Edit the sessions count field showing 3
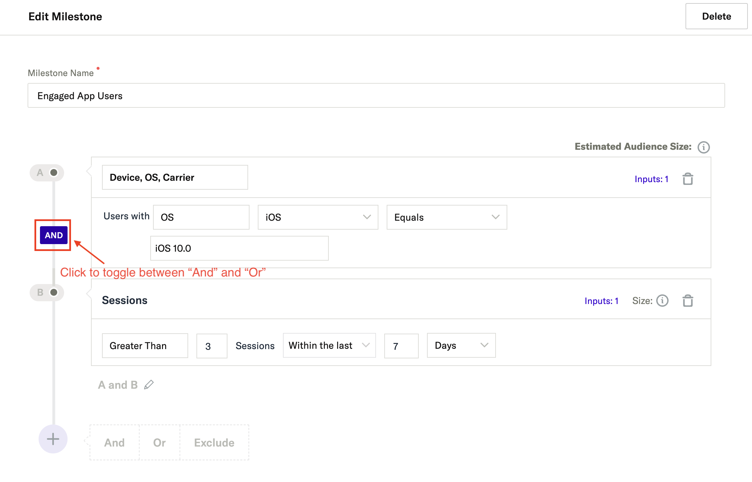Viewport: 752px width, 482px height. [x=212, y=346]
